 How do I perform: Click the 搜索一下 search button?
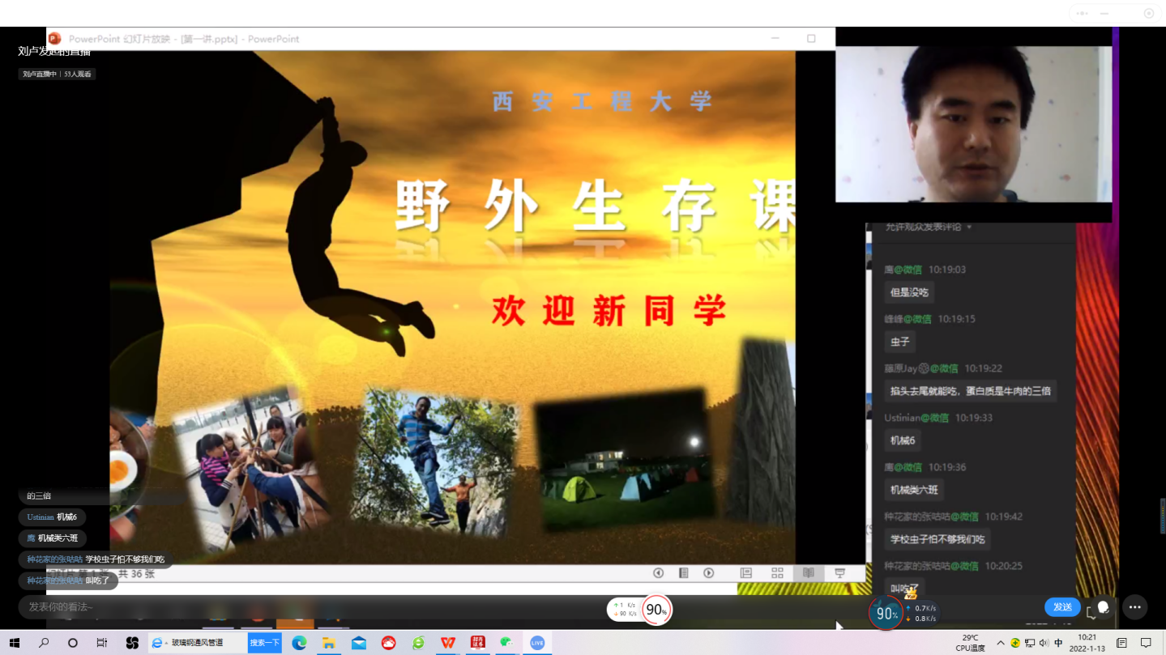pyautogui.click(x=264, y=643)
